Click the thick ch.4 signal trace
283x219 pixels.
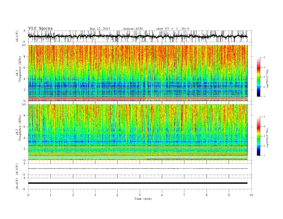(138, 183)
